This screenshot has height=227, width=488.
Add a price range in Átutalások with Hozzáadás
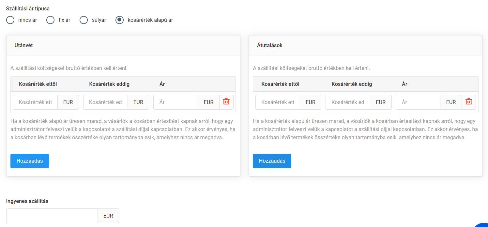pyautogui.click(x=272, y=161)
